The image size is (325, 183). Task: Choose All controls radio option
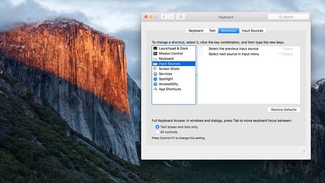[x=157, y=132]
